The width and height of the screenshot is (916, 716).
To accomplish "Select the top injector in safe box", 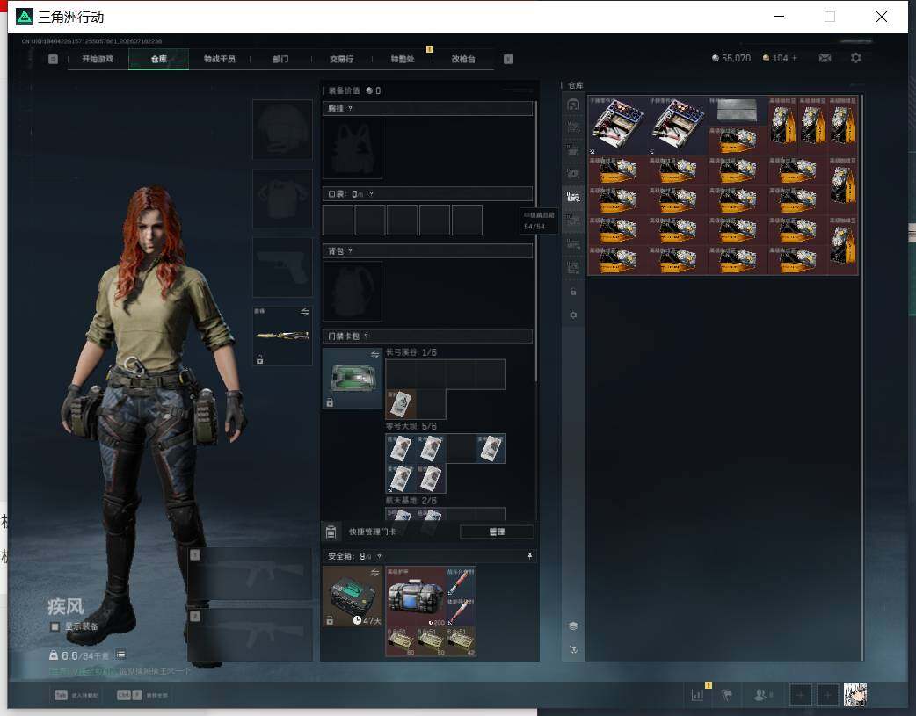I will pos(461,582).
